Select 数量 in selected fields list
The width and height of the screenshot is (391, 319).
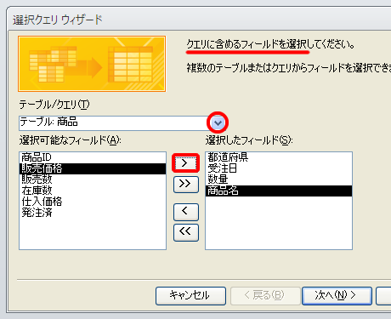[x=279, y=179]
